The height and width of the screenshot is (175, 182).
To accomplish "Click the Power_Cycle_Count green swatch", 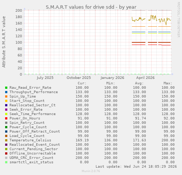I will (x=6, y=127).
